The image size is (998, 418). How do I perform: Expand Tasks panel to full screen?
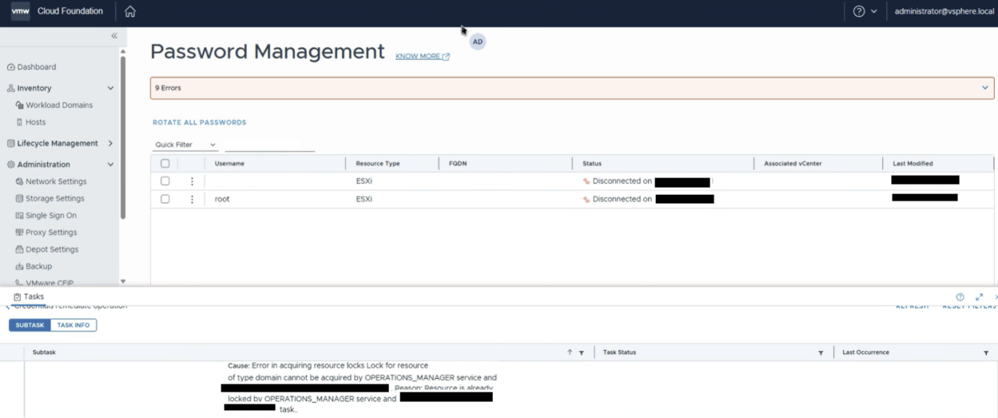(x=979, y=297)
